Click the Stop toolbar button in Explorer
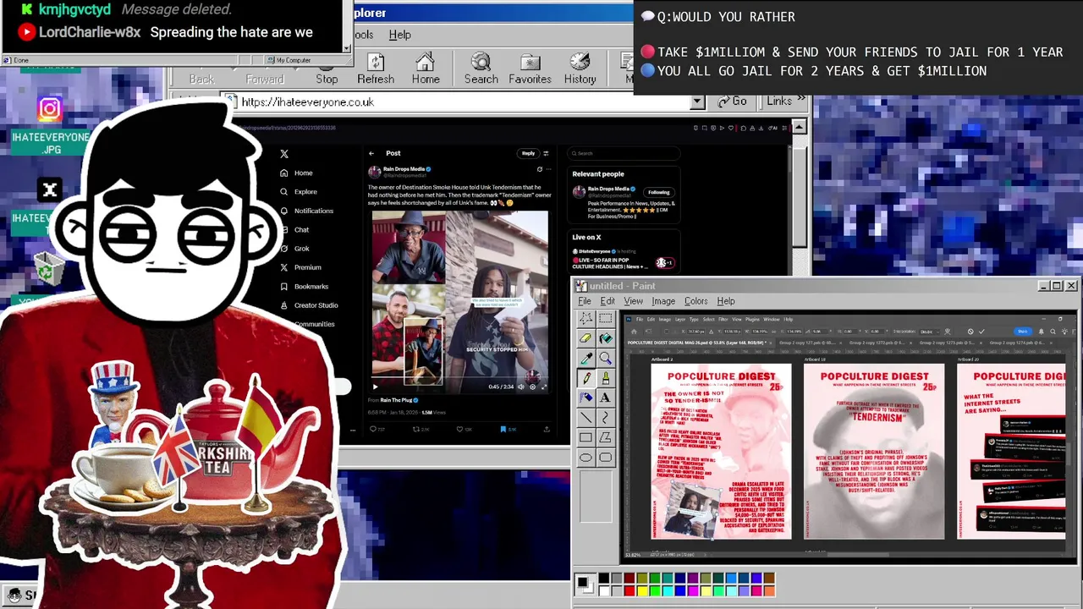This screenshot has width=1083, height=609. [x=327, y=69]
